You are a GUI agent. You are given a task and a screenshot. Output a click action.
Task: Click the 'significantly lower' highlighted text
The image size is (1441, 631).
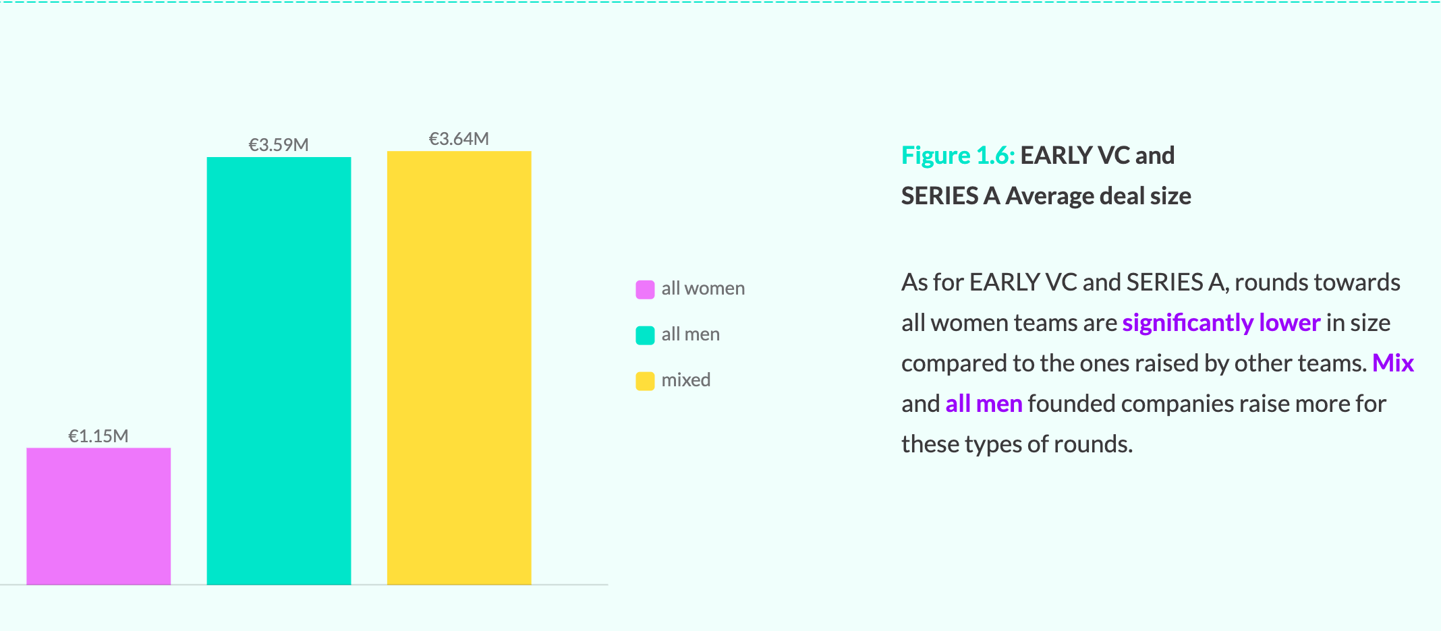click(1221, 323)
